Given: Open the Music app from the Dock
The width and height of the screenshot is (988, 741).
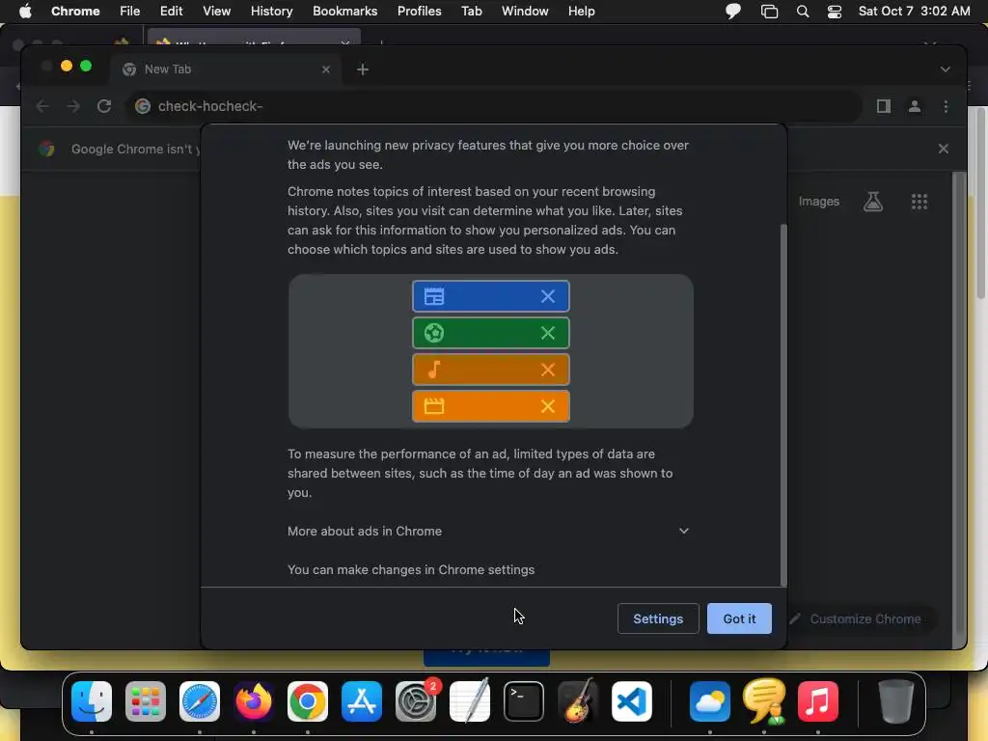Looking at the screenshot, I should click(x=818, y=701).
